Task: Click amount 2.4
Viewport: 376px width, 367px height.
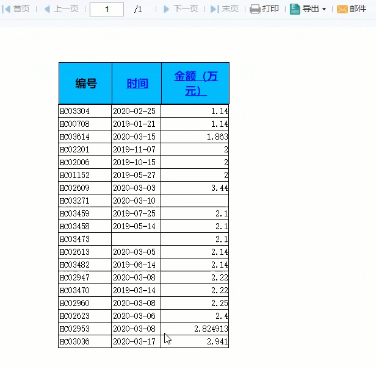Action: pos(222,316)
